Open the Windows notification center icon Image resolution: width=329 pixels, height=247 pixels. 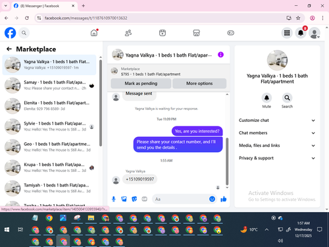pos(320,230)
